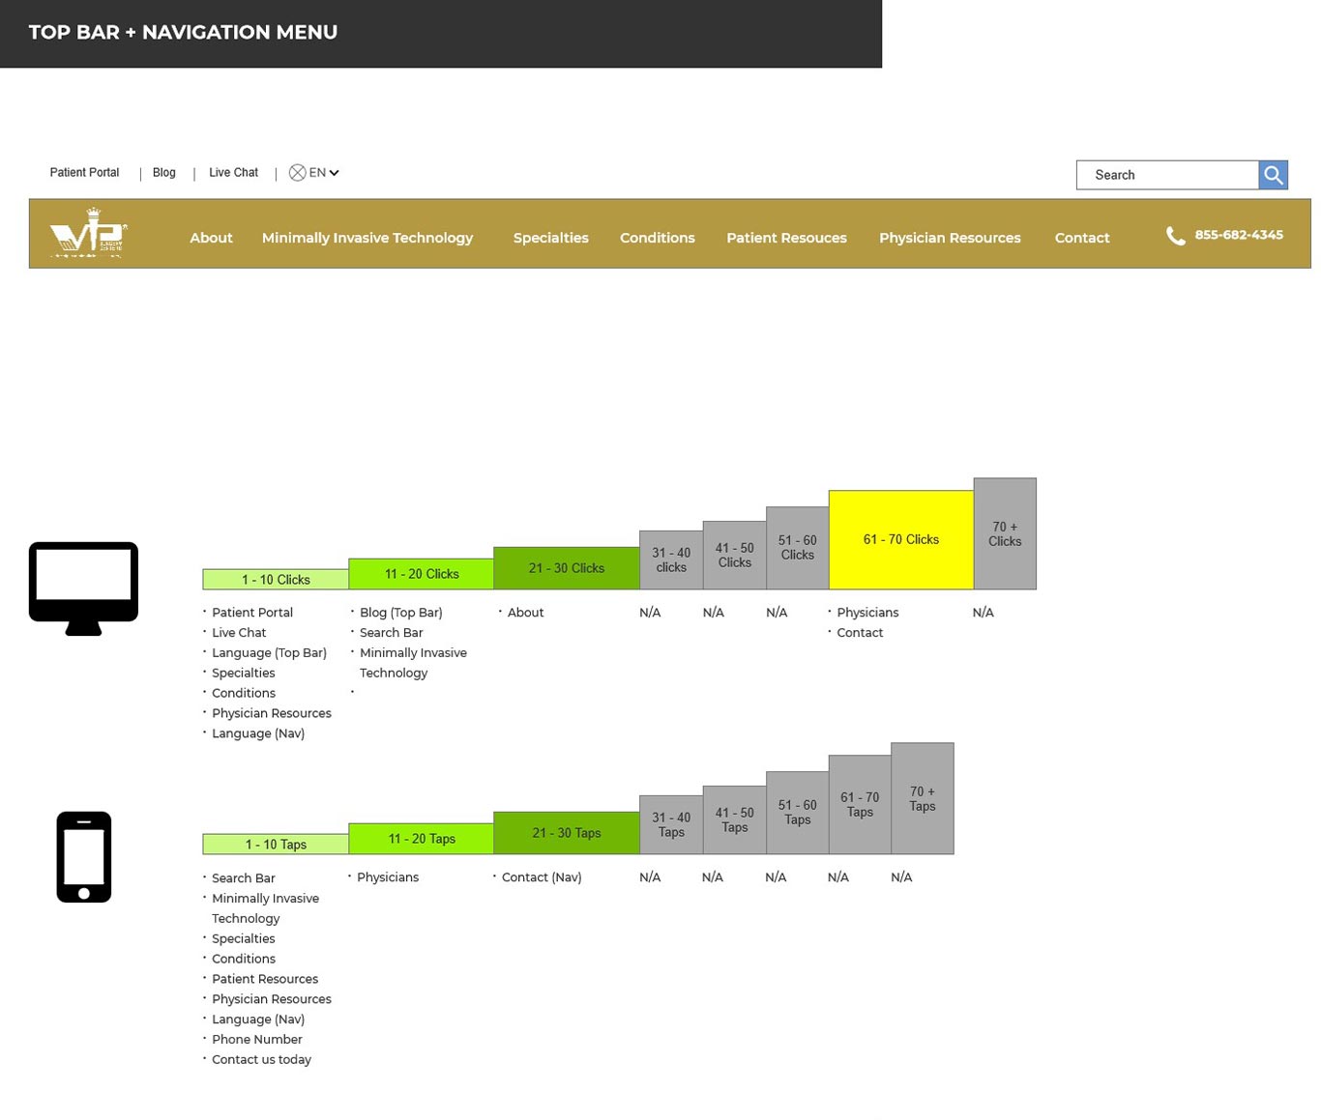Viewport: 1321px width, 1120px height.
Task: Click the mobile phone icon
Action: point(84,856)
